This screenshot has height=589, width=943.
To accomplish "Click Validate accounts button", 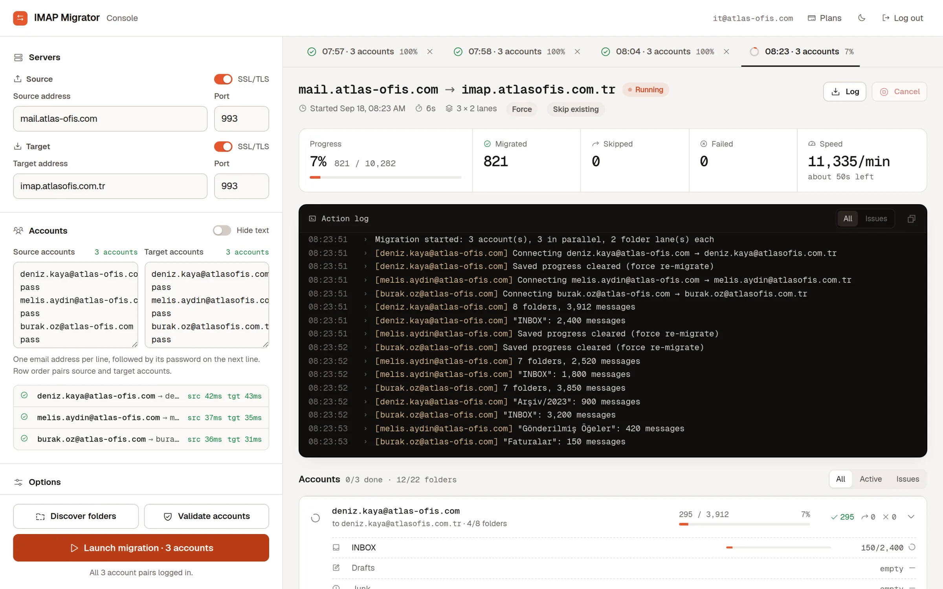I will pos(207,516).
